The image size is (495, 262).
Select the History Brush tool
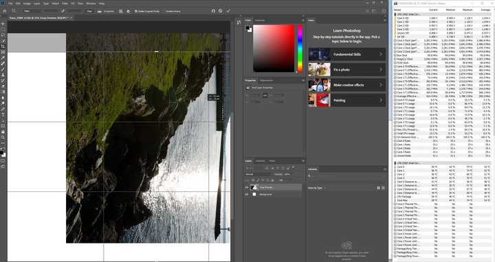pyautogui.click(x=3, y=81)
